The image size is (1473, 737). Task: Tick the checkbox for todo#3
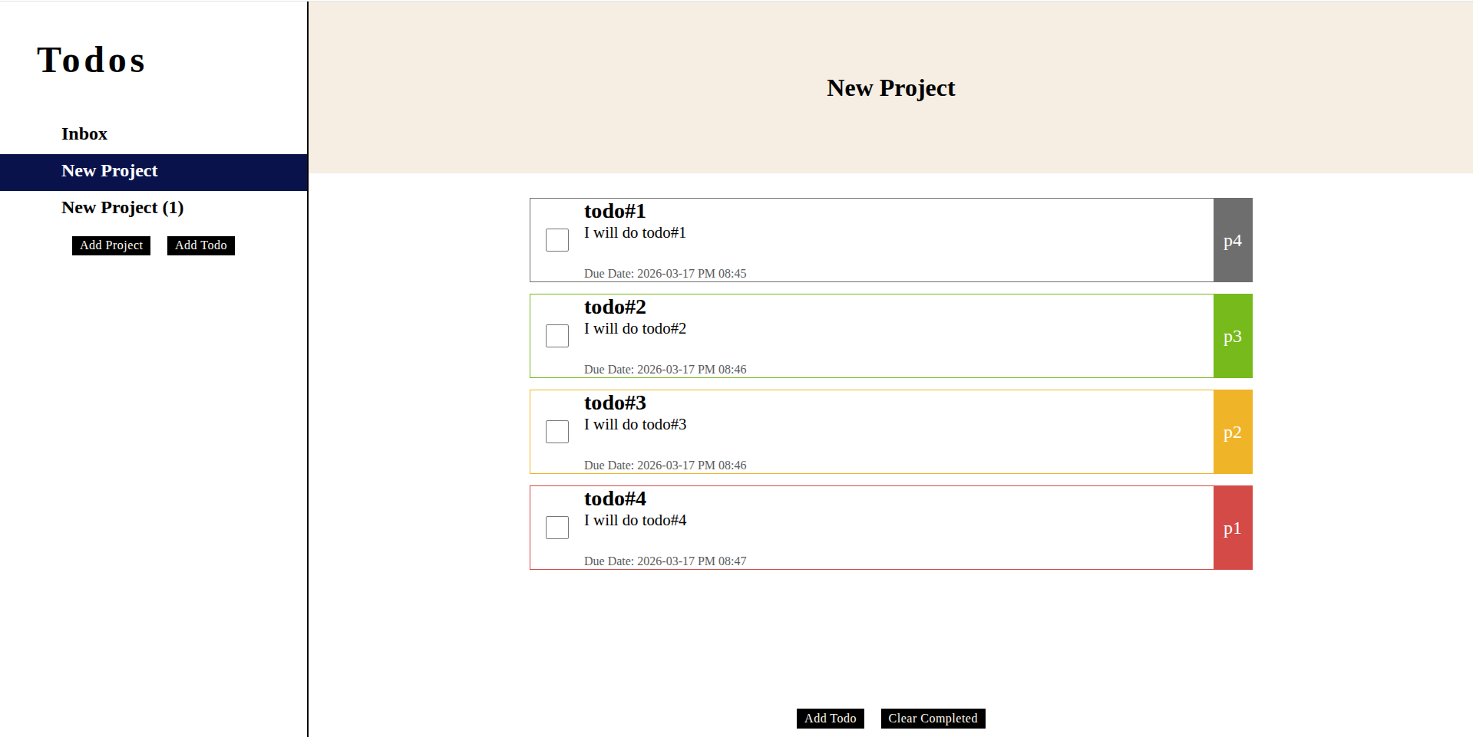coord(557,432)
